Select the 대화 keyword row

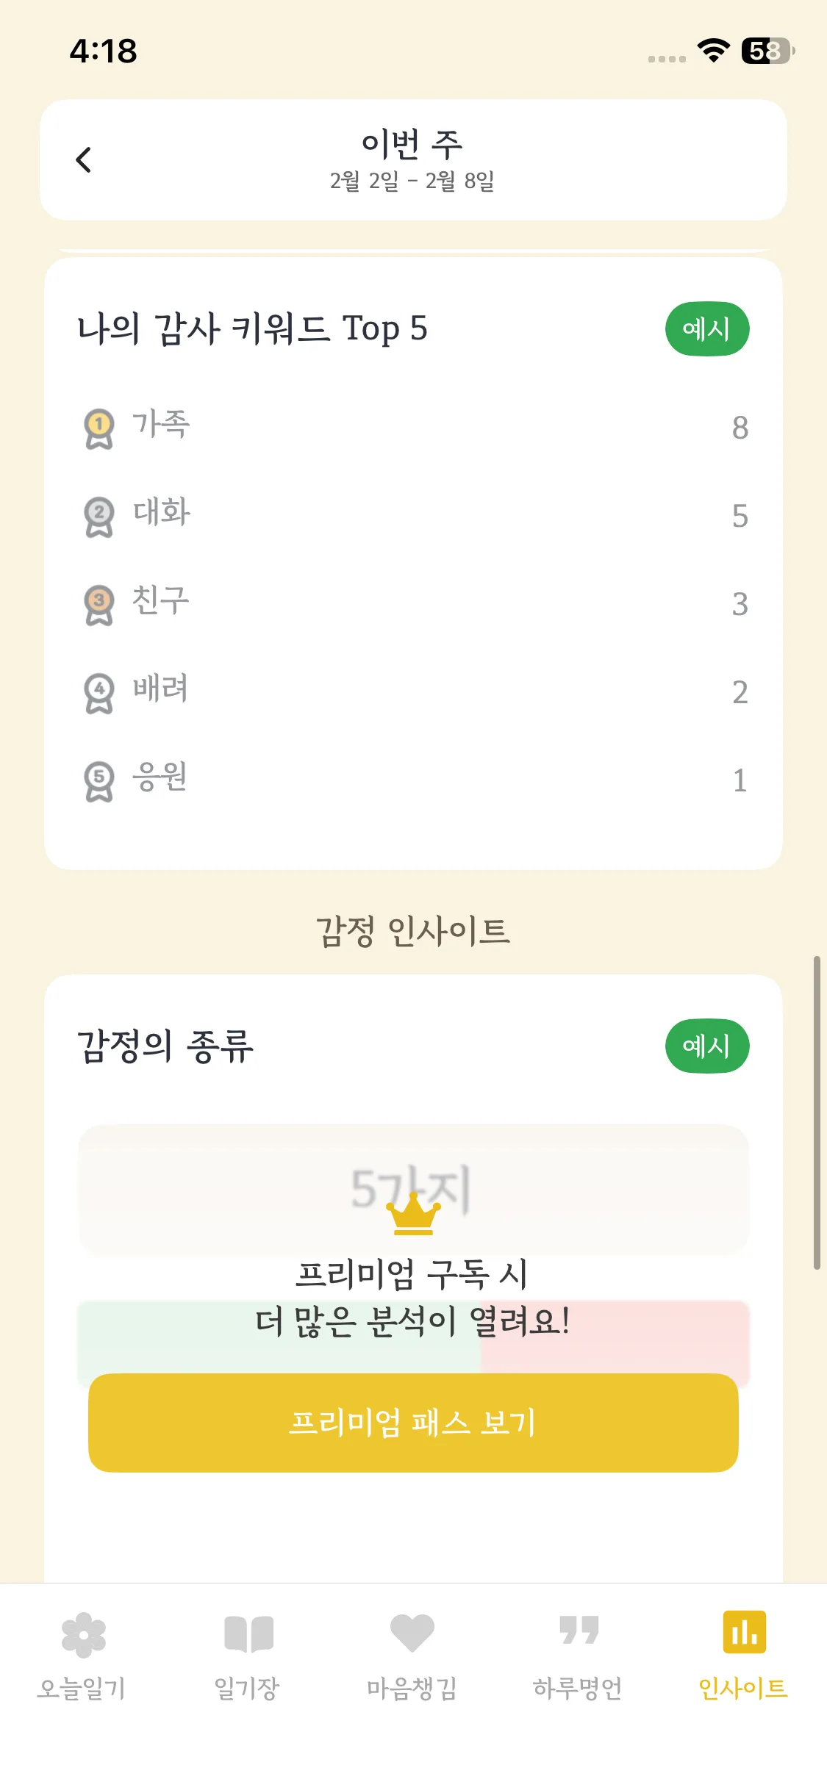[412, 515]
